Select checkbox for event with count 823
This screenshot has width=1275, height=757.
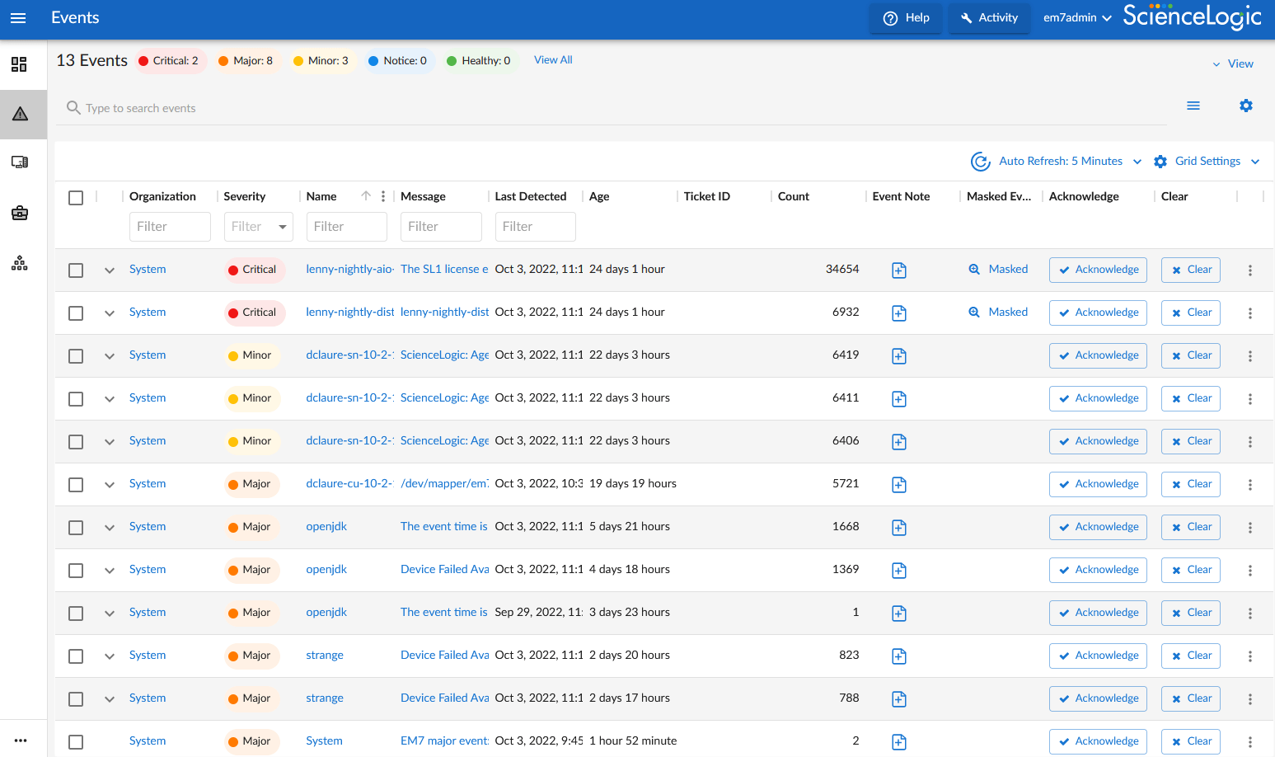(x=76, y=656)
